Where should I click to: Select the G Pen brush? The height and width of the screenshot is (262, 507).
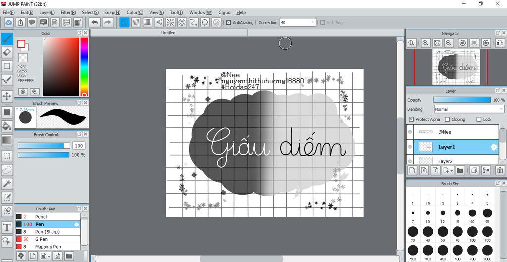(x=48, y=239)
